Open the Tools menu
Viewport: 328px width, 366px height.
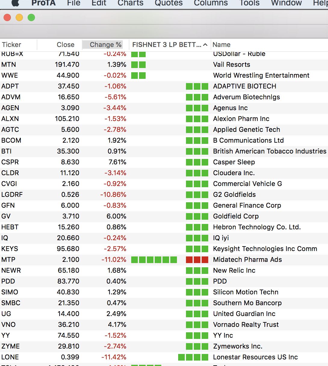pyautogui.click(x=249, y=3)
